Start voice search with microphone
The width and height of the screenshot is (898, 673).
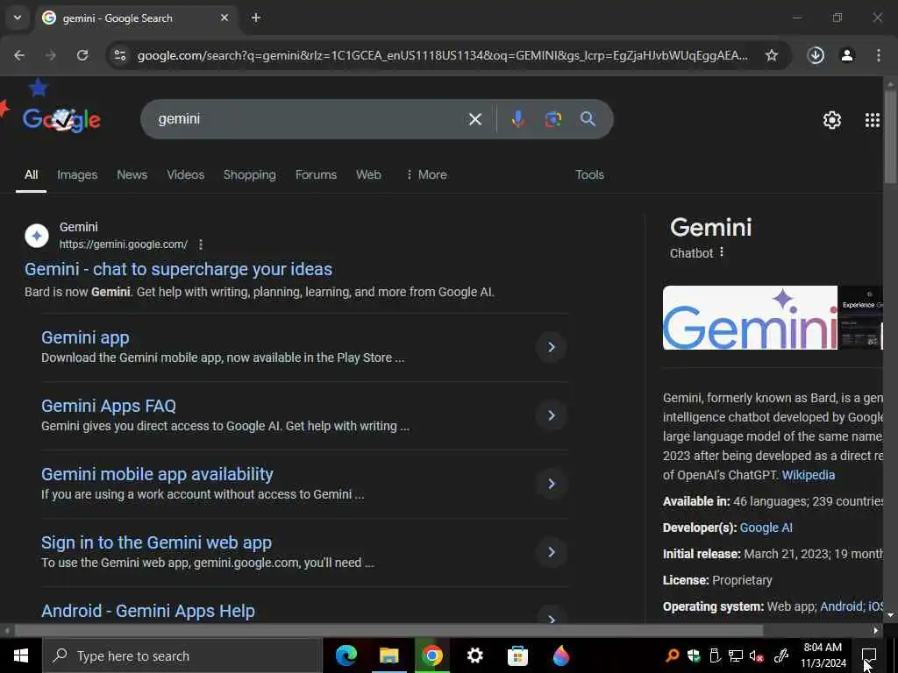[517, 119]
